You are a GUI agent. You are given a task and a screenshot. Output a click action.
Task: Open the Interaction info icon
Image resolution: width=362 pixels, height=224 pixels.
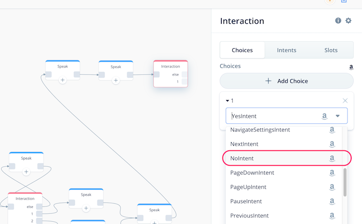click(x=338, y=21)
